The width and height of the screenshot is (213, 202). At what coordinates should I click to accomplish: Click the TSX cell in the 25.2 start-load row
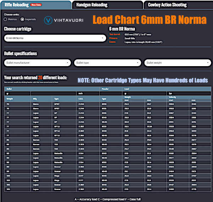[64, 149]
